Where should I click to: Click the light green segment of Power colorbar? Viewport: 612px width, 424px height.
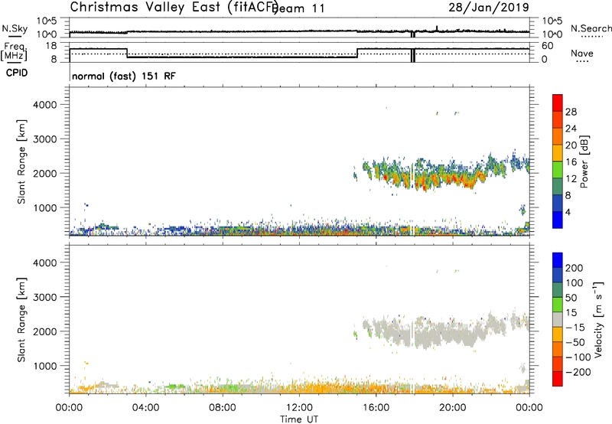558,170
